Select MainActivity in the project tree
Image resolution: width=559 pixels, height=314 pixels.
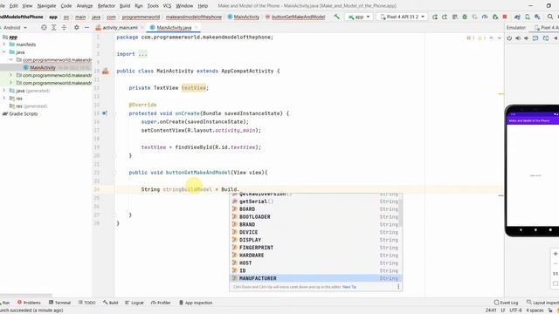pyautogui.click(x=43, y=68)
